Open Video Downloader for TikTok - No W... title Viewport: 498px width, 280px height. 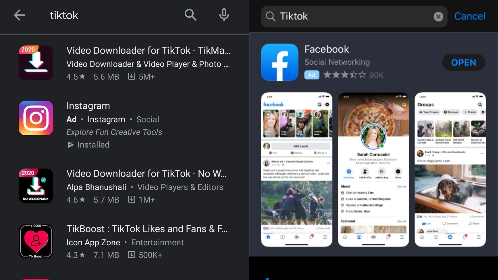tap(147, 173)
